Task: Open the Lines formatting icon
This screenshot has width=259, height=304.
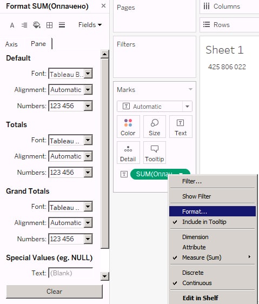Action: click(x=62, y=25)
